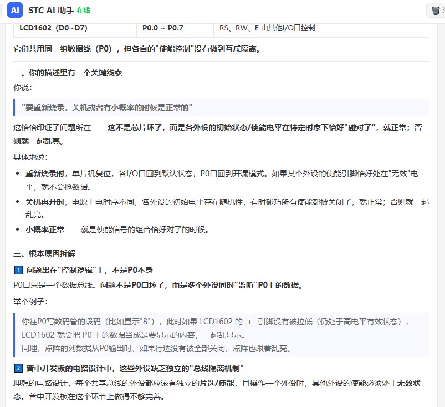Click heading '普中开发板的电路设计中'
The height and width of the screenshot is (407, 445).
[x=135, y=368]
